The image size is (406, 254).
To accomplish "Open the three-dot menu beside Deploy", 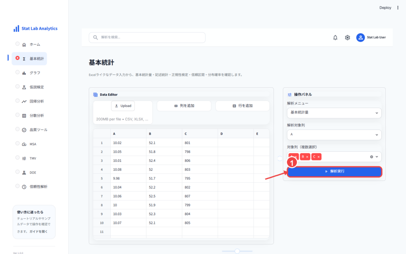I will (x=398, y=8).
